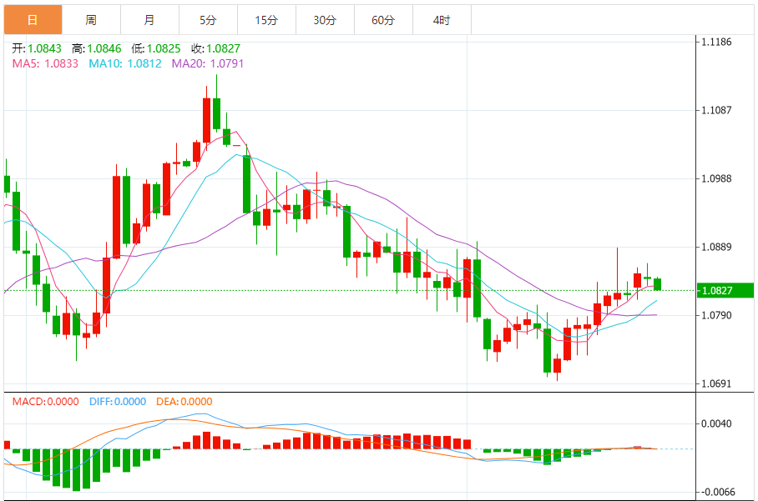This screenshot has height=501, width=758.
Task: Click the MACD:0.0000 indicator label
Action: [45, 402]
